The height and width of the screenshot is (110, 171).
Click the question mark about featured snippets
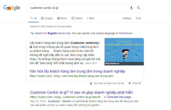click(x=91, y=83)
